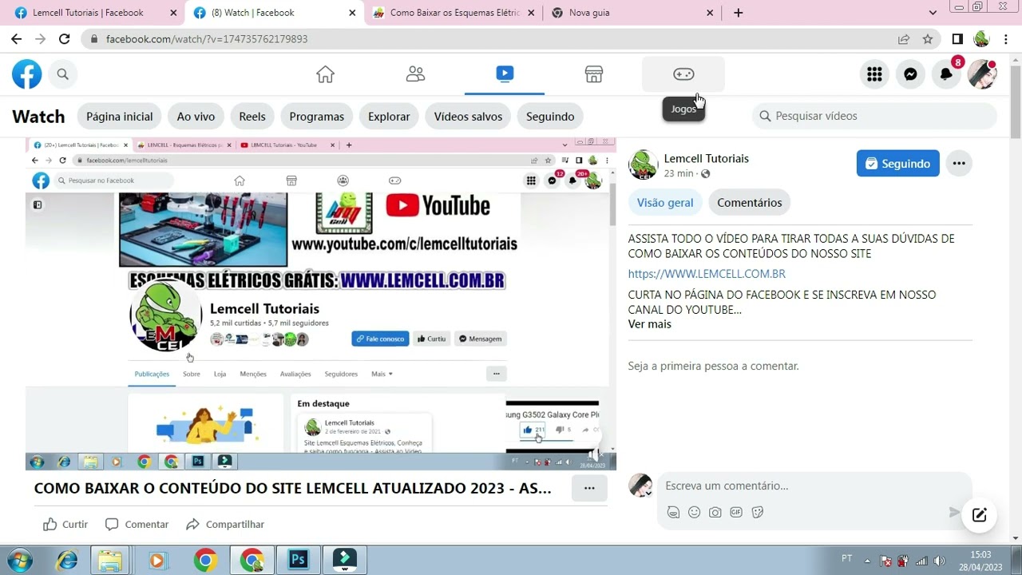The width and height of the screenshot is (1022, 575).
Task: Click Curtir to like the video
Action: [65, 525]
